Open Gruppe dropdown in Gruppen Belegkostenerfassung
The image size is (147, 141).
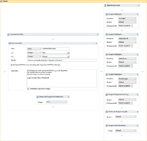click(127, 100)
